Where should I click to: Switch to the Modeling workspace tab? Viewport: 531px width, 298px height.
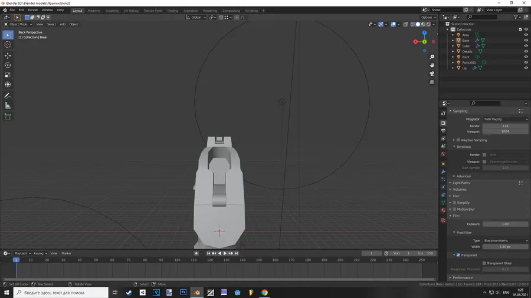tap(94, 11)
